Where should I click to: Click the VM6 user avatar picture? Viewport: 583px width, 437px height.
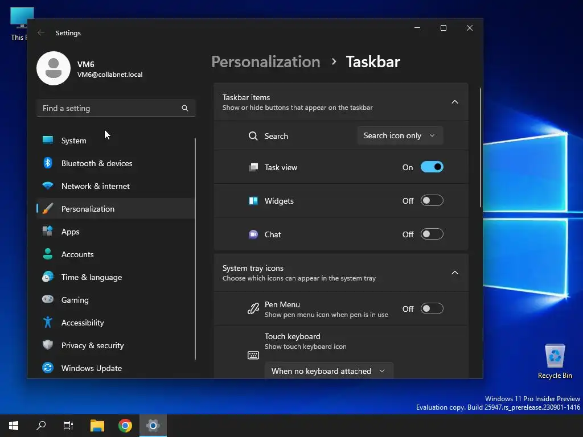click(54, 68)
